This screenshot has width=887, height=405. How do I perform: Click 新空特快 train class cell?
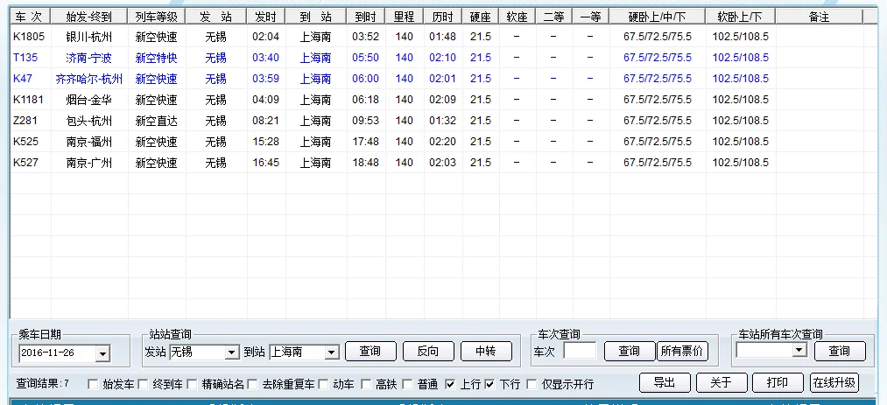(x=156, y=58)
